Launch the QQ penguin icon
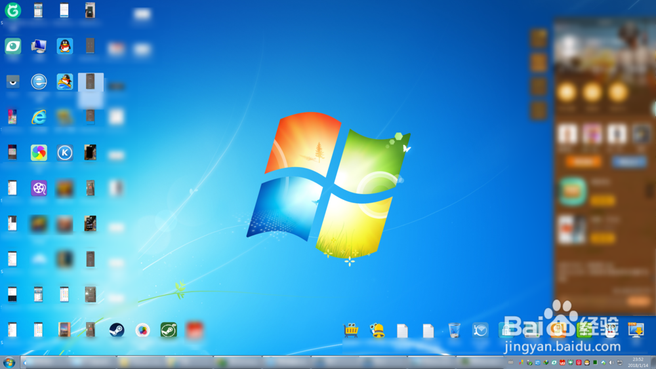 pyautogui.click(x=64, y=46)
